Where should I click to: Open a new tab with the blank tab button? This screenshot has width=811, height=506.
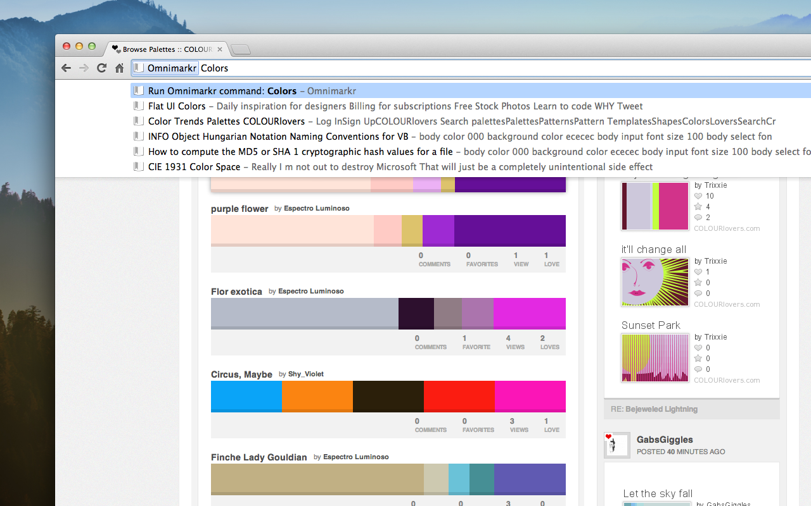pos(241,49)
